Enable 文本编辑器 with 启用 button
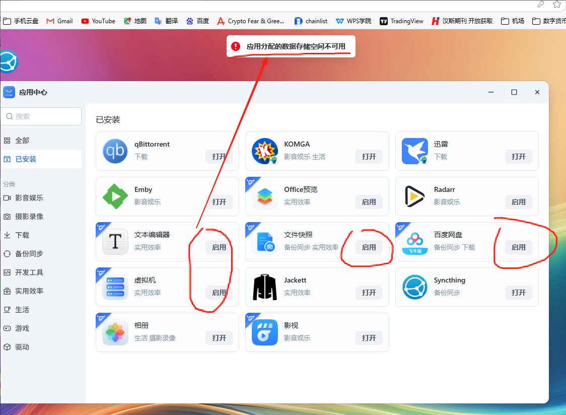Image resolution: width=566 pixels, height=415 pixels. click(219, 247)
